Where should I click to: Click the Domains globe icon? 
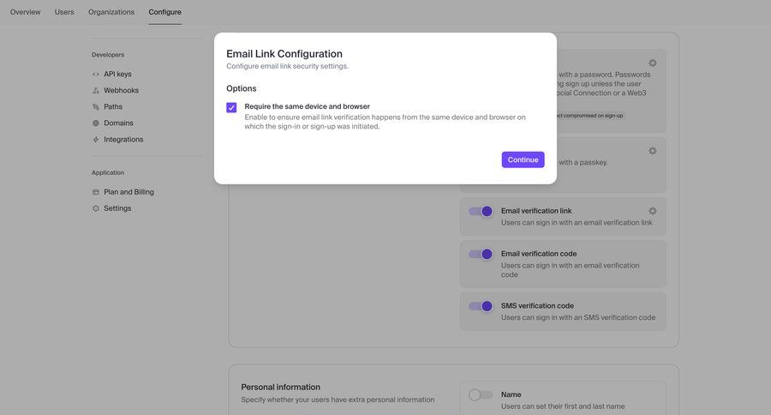pos(96,123)
